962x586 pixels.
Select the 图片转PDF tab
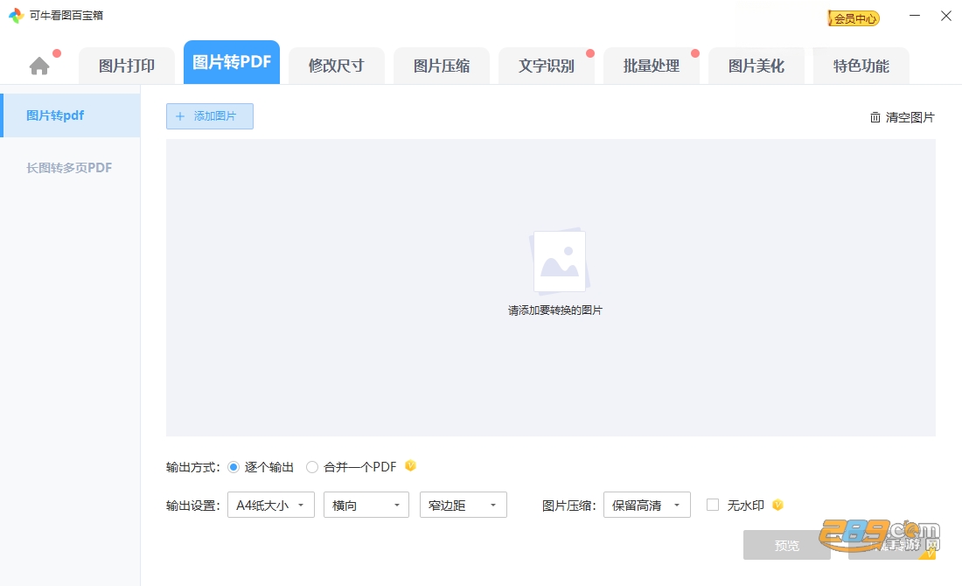pyautogui.click(x=231, y=62)
